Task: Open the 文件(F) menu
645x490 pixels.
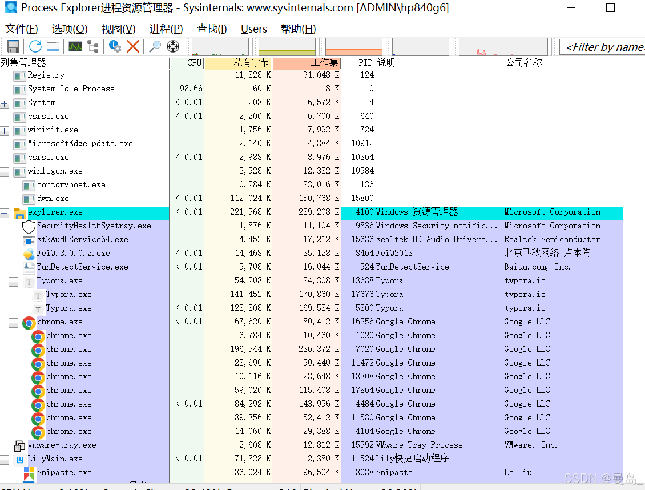Action: (21, 29)
